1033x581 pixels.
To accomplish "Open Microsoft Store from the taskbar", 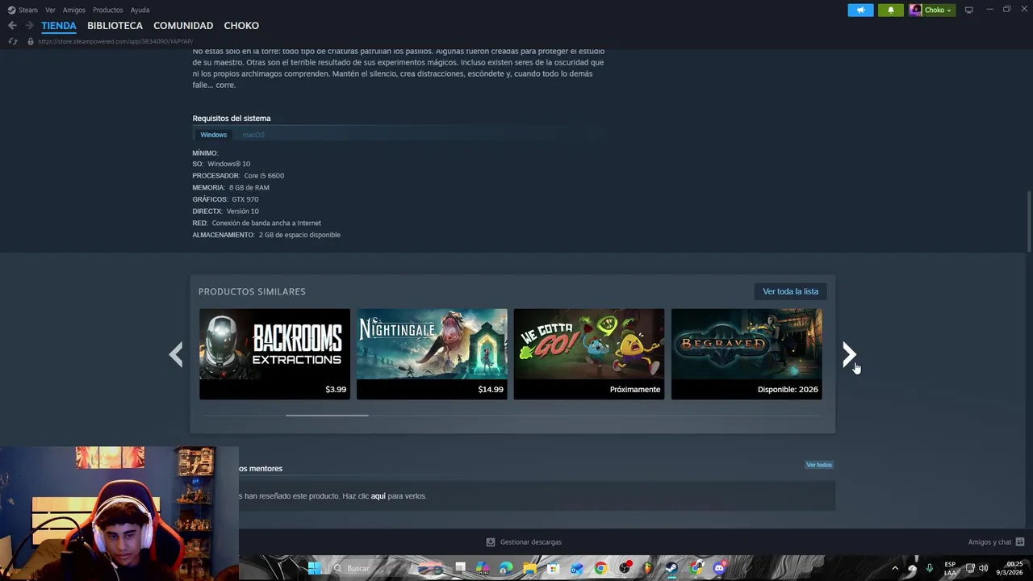I will pyautogui.click(x=554, y=568).
